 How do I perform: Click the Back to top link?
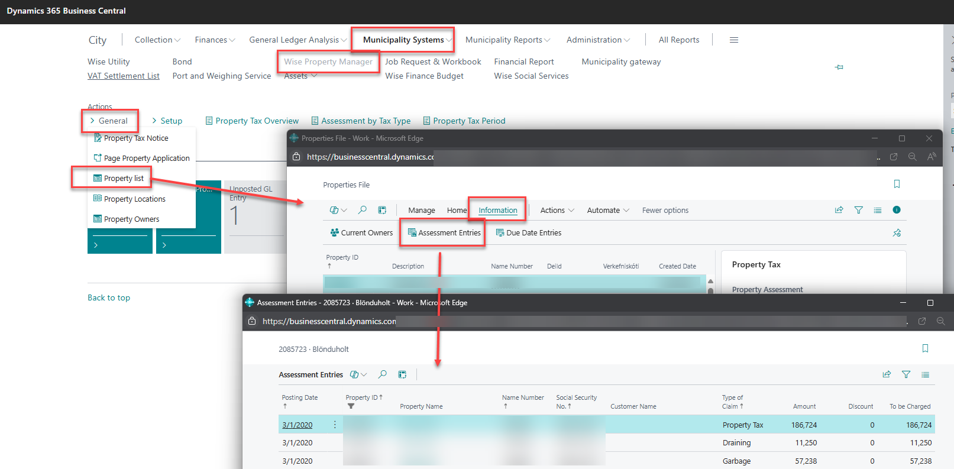pyautogui.click(x=109, y=297)
